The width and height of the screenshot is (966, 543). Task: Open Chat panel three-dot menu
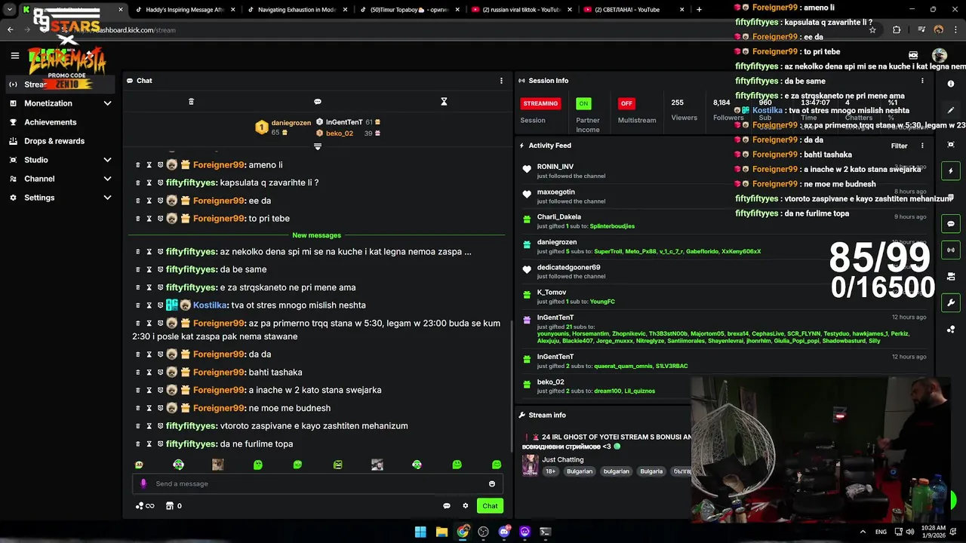(x=501, y=81)
